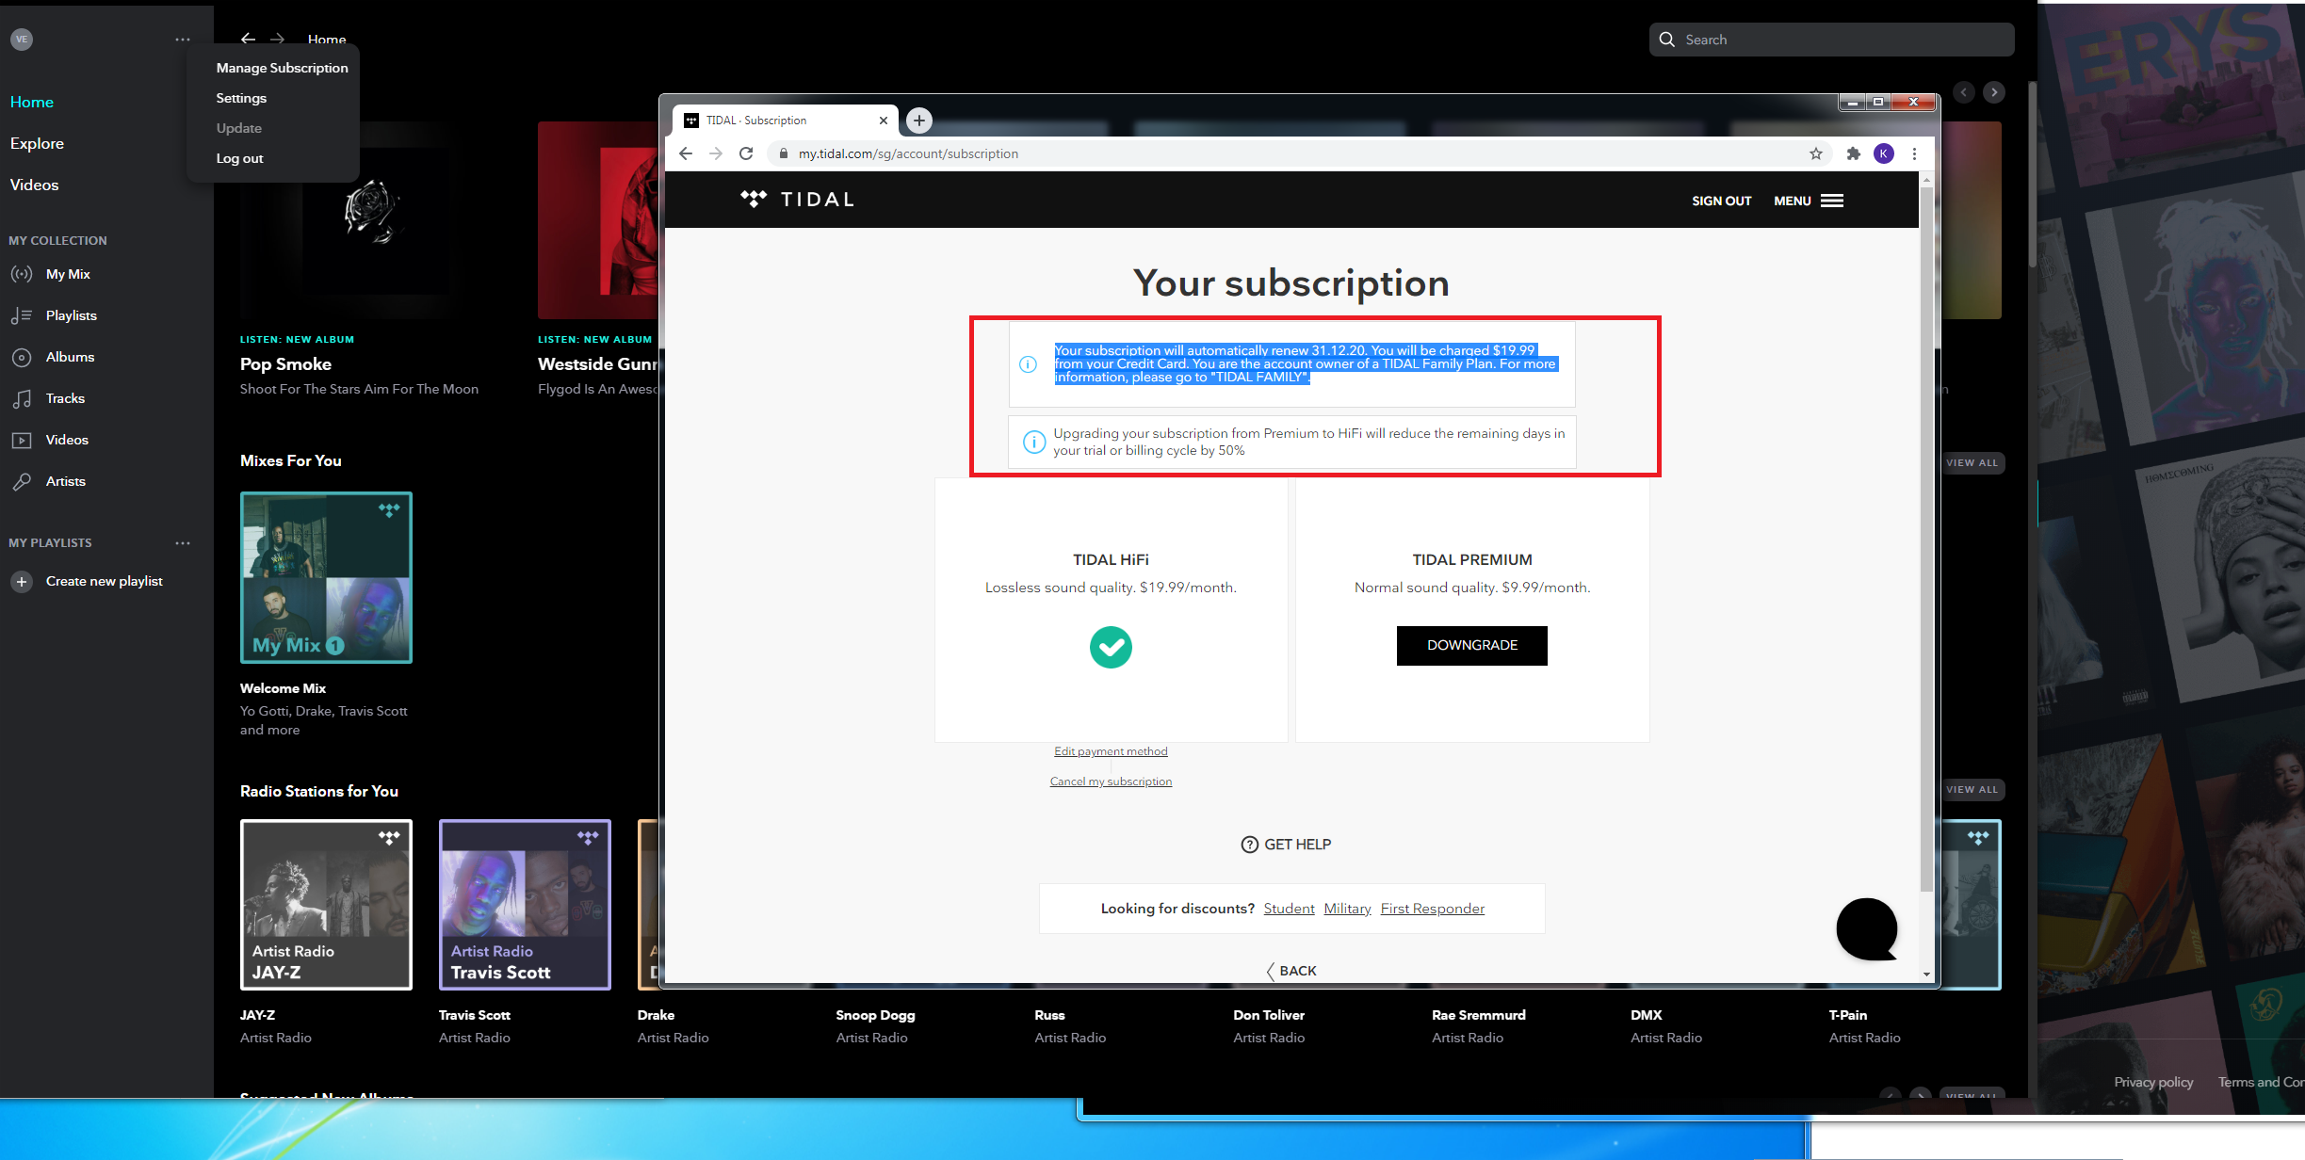Open the browser three-dot menu

coord(1914,153)
